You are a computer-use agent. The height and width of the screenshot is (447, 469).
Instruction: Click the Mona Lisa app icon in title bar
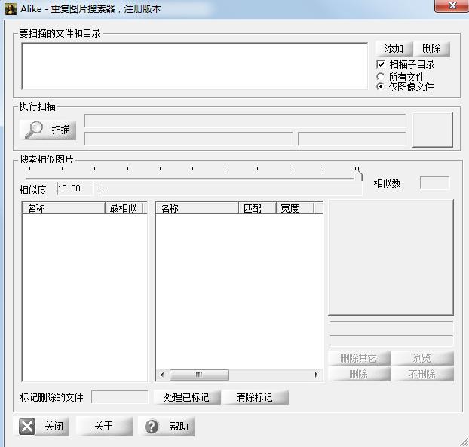tap(10, 9)
